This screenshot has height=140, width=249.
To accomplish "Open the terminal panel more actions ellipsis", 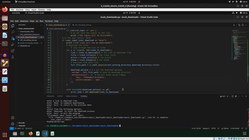I will (239, 96).
